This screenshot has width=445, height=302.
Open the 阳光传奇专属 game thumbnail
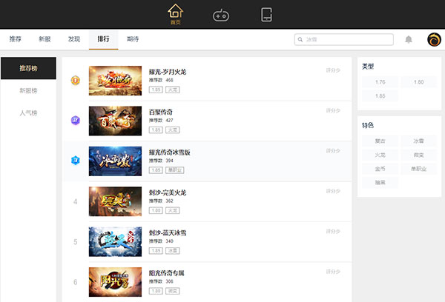[115, 282]
